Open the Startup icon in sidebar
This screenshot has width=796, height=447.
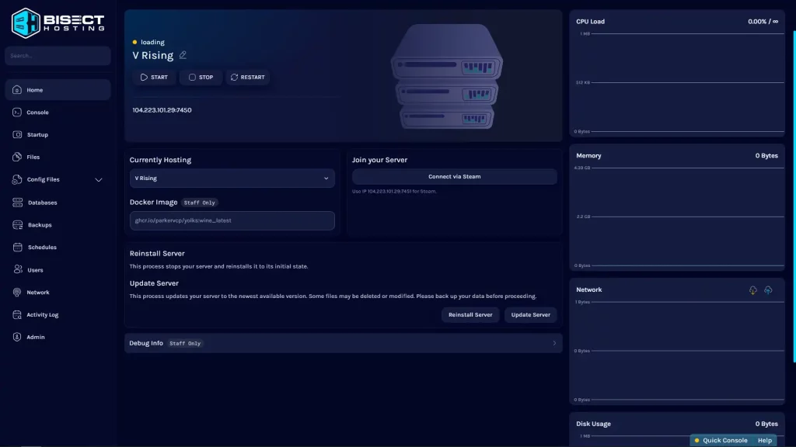[x=17, y=134]
